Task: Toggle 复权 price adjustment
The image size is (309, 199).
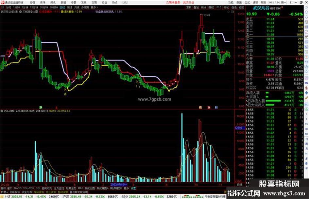Action: click(189, 8)
